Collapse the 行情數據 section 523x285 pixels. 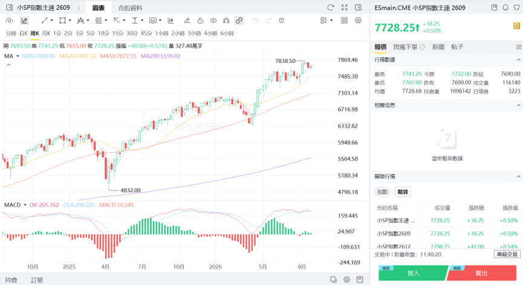pos(518,60)
